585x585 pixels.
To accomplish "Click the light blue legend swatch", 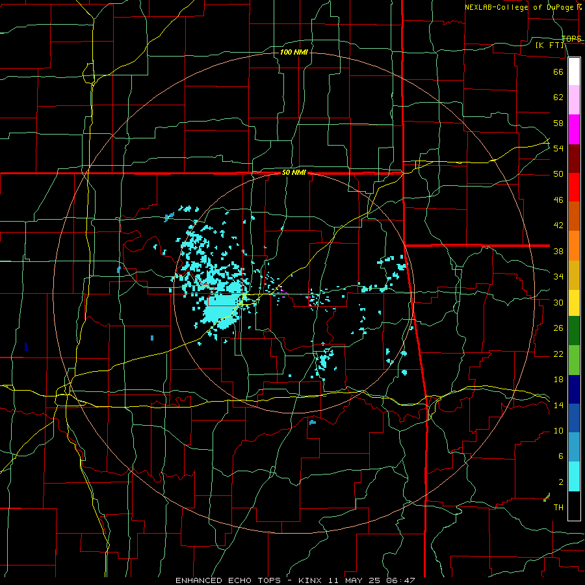I will pos(574,447).
